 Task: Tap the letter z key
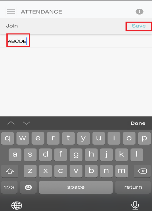pos(30,171)
